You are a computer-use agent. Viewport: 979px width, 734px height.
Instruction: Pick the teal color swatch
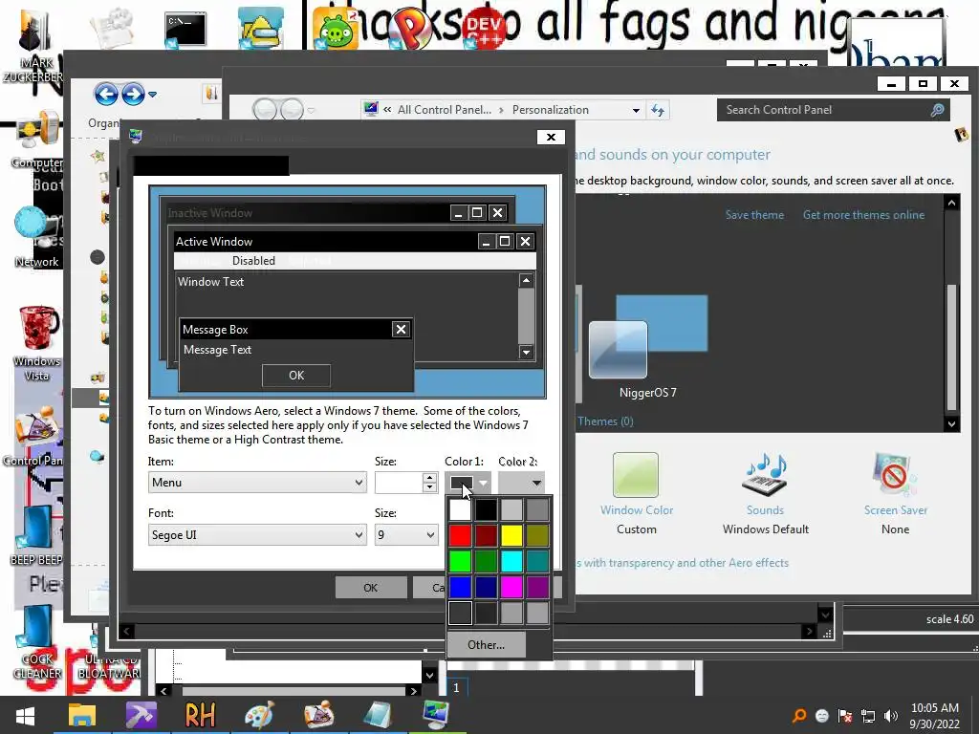pos(537,561)
